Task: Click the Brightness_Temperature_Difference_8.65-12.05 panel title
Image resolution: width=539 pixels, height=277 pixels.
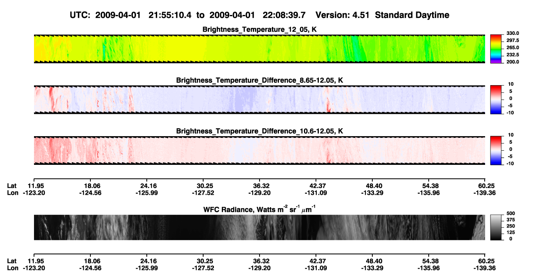Action: click(x=260, y=80)
